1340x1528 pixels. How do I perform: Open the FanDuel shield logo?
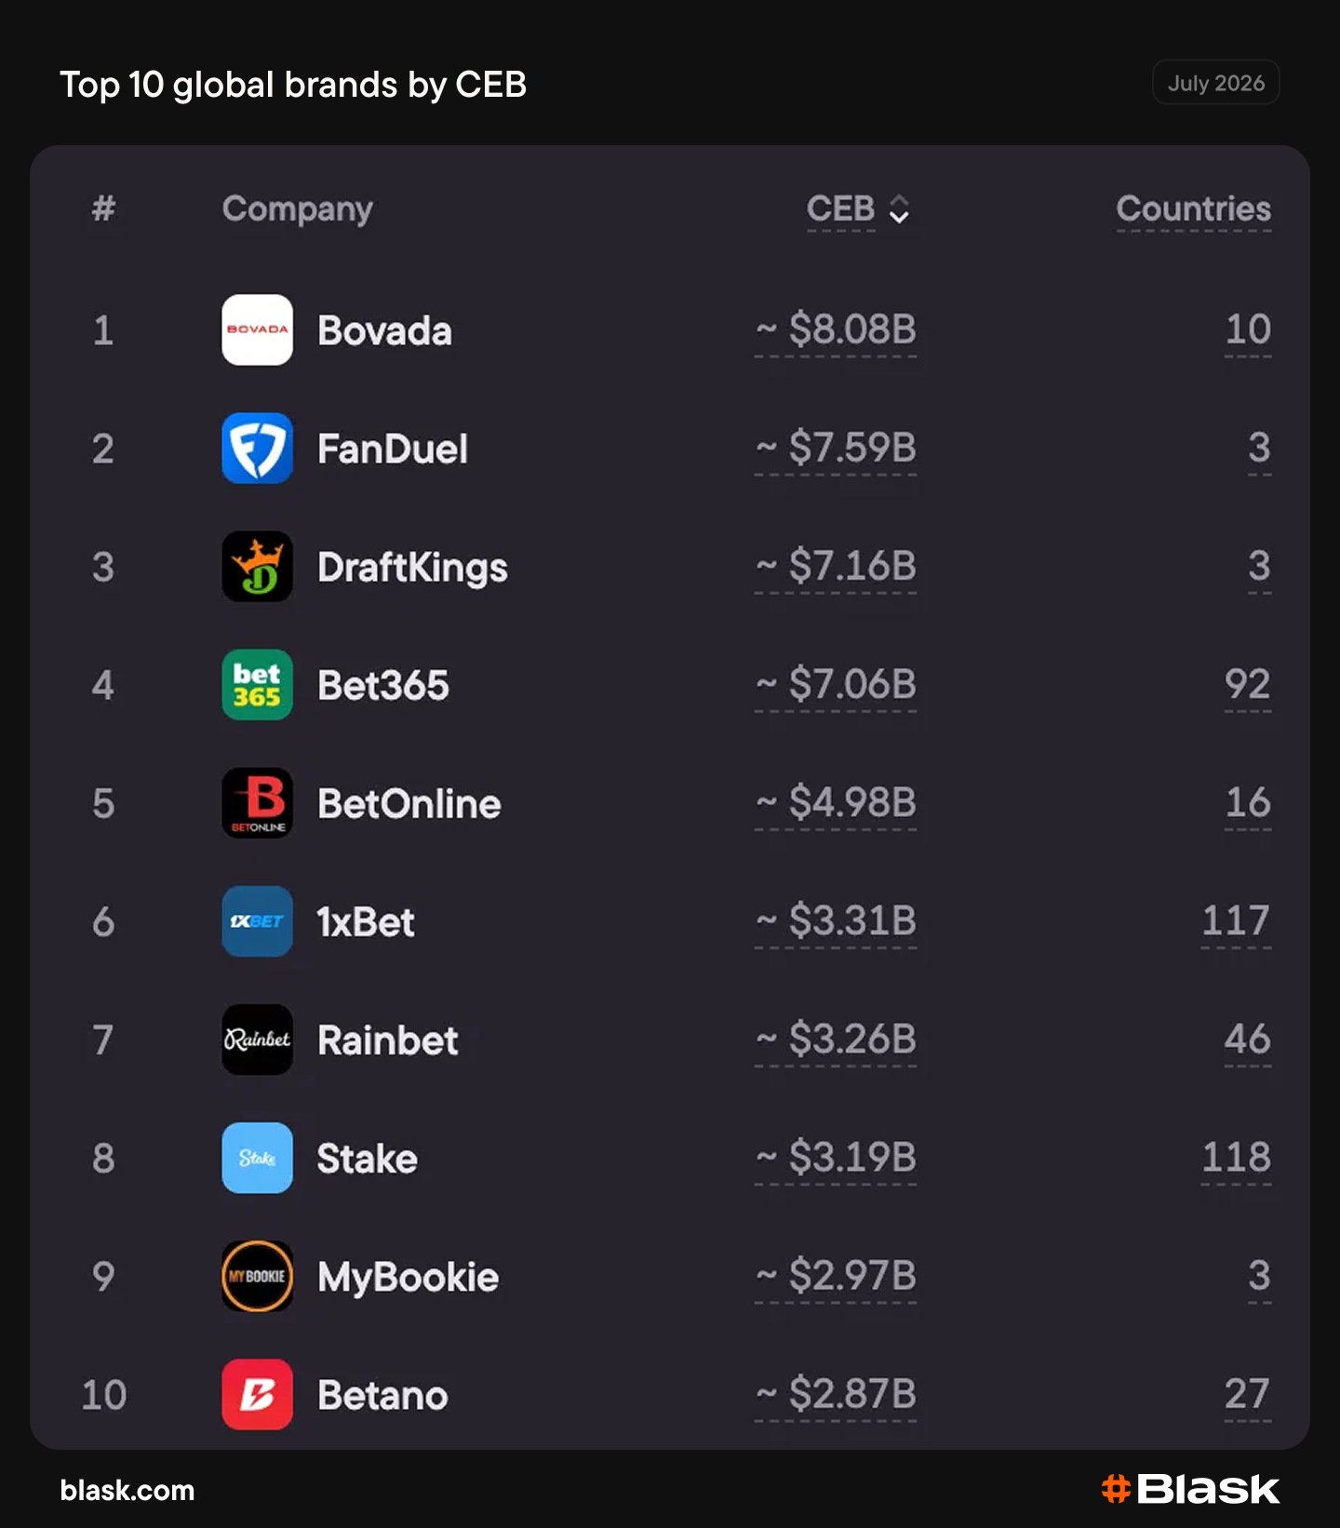click(257, 449)
